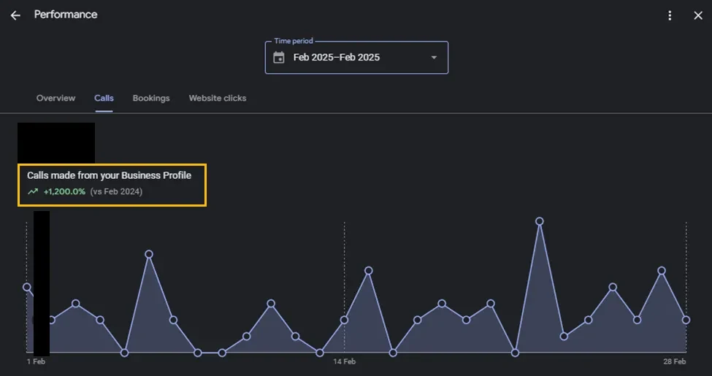Click the chart data point at 14 Feb
Screen dimensions: 712x376
pos(344,320)
